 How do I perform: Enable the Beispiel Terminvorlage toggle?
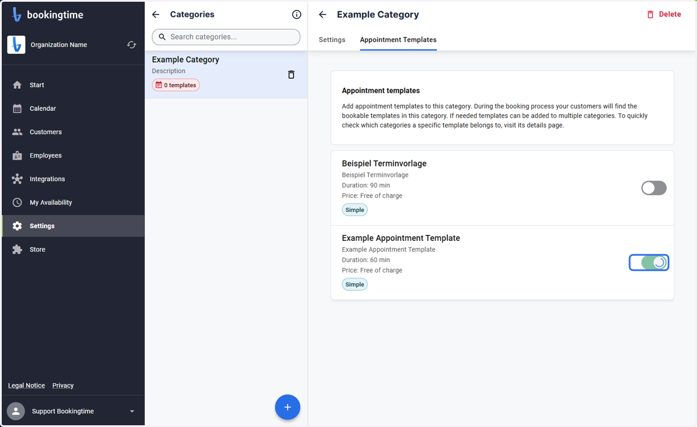tap(654, 188)
